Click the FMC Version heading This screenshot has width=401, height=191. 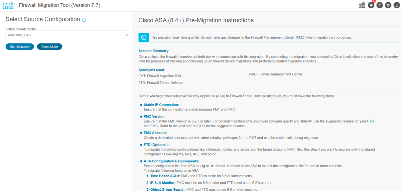155,117
